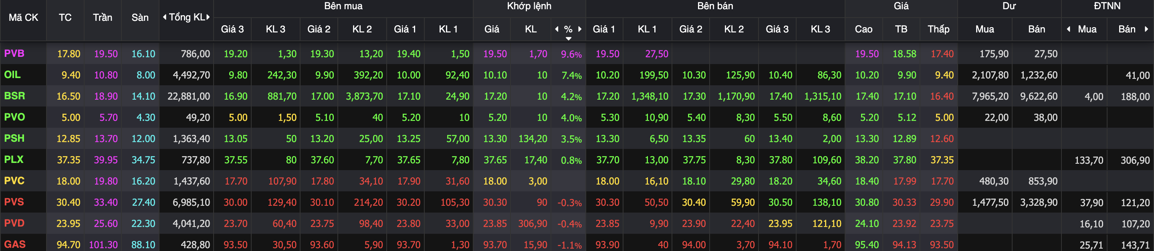1154x251 pixels.
Task: Click GAS ceiling price 101.30
Action: click(x=103, y=245)
